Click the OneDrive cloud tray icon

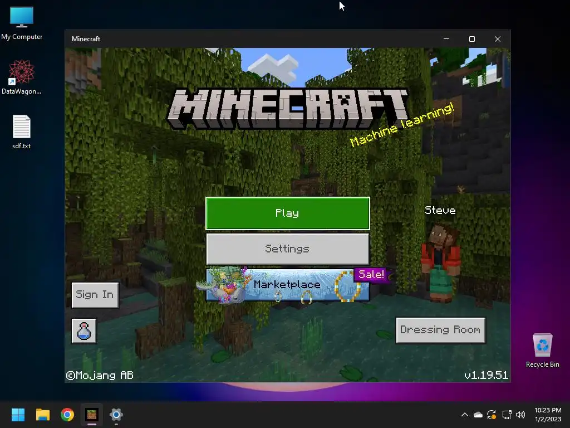coord(478,415)
